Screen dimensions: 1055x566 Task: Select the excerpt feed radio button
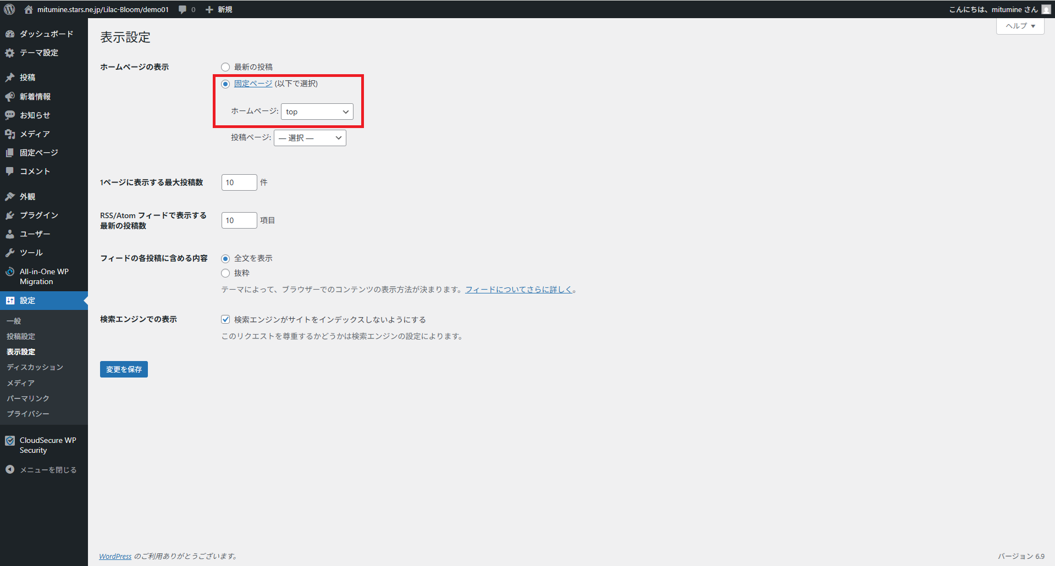[x=225, y=273]
